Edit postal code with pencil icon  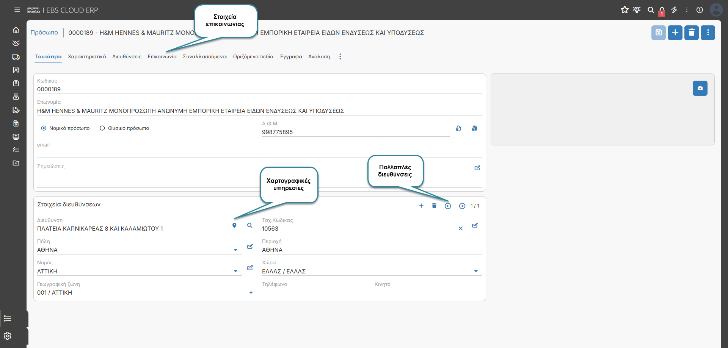click(x=475, y=225)
